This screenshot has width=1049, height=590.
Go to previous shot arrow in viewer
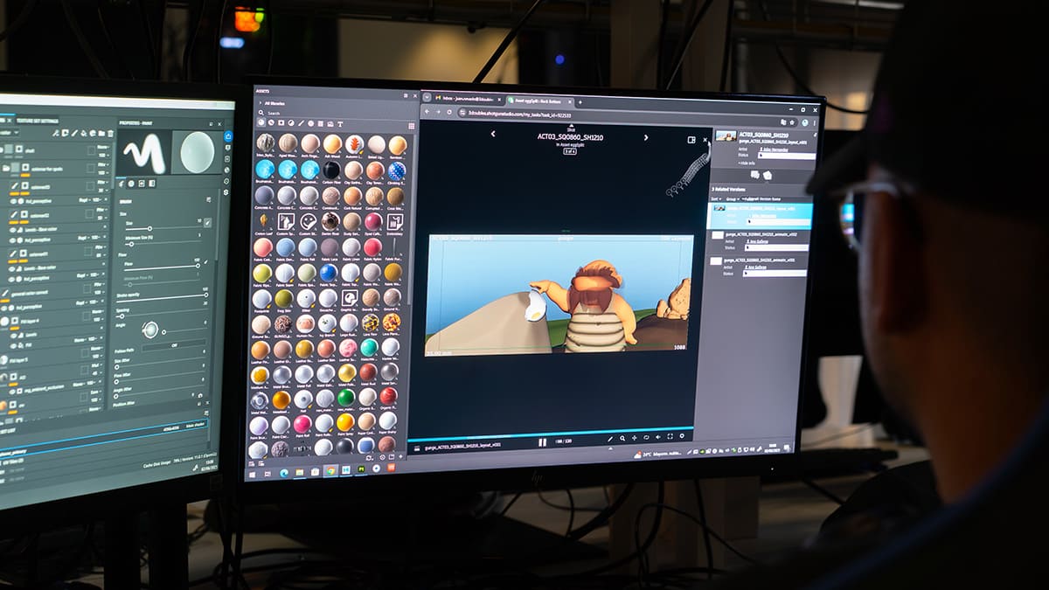pyautogui.click(x=493, y=135)
